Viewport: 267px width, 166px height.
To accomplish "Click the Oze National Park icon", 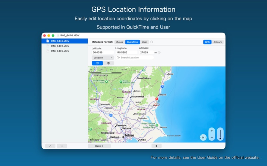I will (x=106, y=81).
